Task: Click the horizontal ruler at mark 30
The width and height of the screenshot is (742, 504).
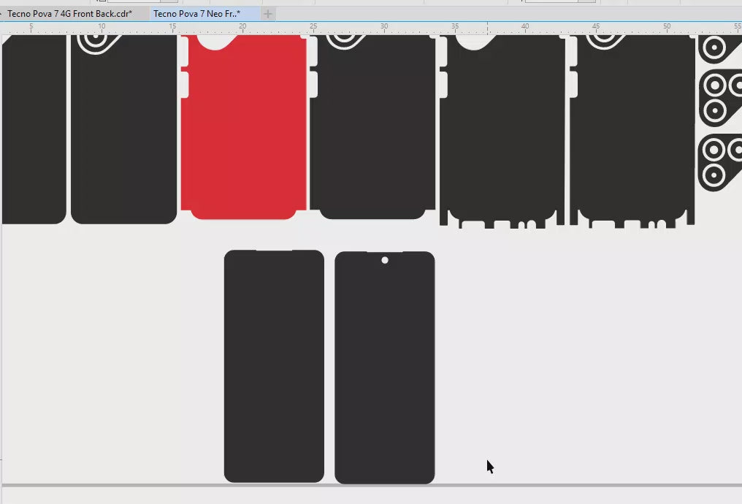Action: pyautogui.click(x=383, y=28)
